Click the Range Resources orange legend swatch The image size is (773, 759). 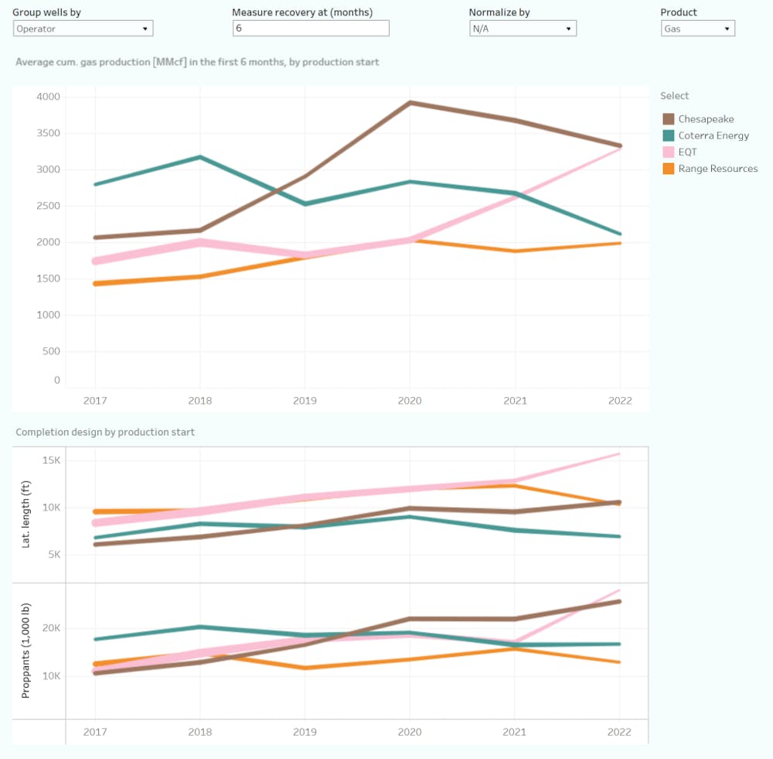[669, 169]
